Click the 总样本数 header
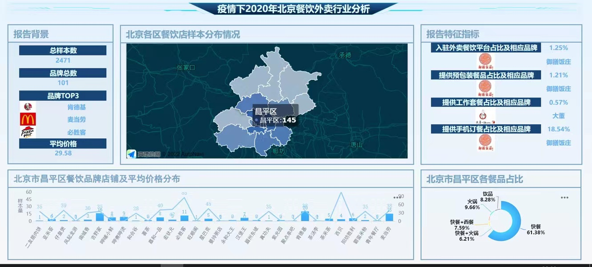The height and width of the screenshot is (267, 592). point(63,50)
